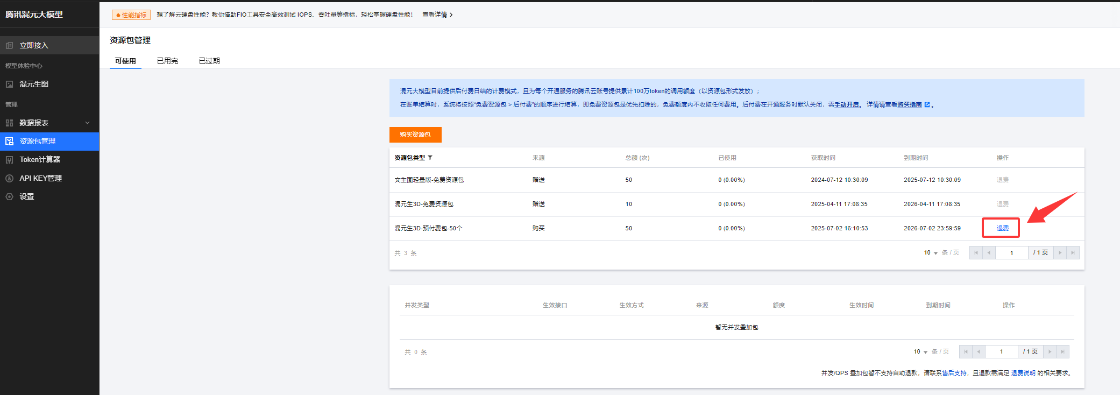Click the external link icon after 购买指南
1120x395 pixels.
[x=927, y=105]
